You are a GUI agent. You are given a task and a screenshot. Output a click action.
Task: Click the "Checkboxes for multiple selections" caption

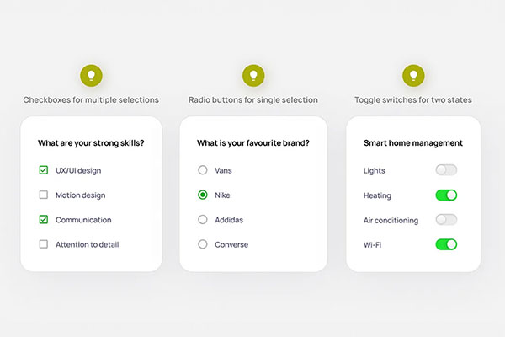tap(91, 100)
